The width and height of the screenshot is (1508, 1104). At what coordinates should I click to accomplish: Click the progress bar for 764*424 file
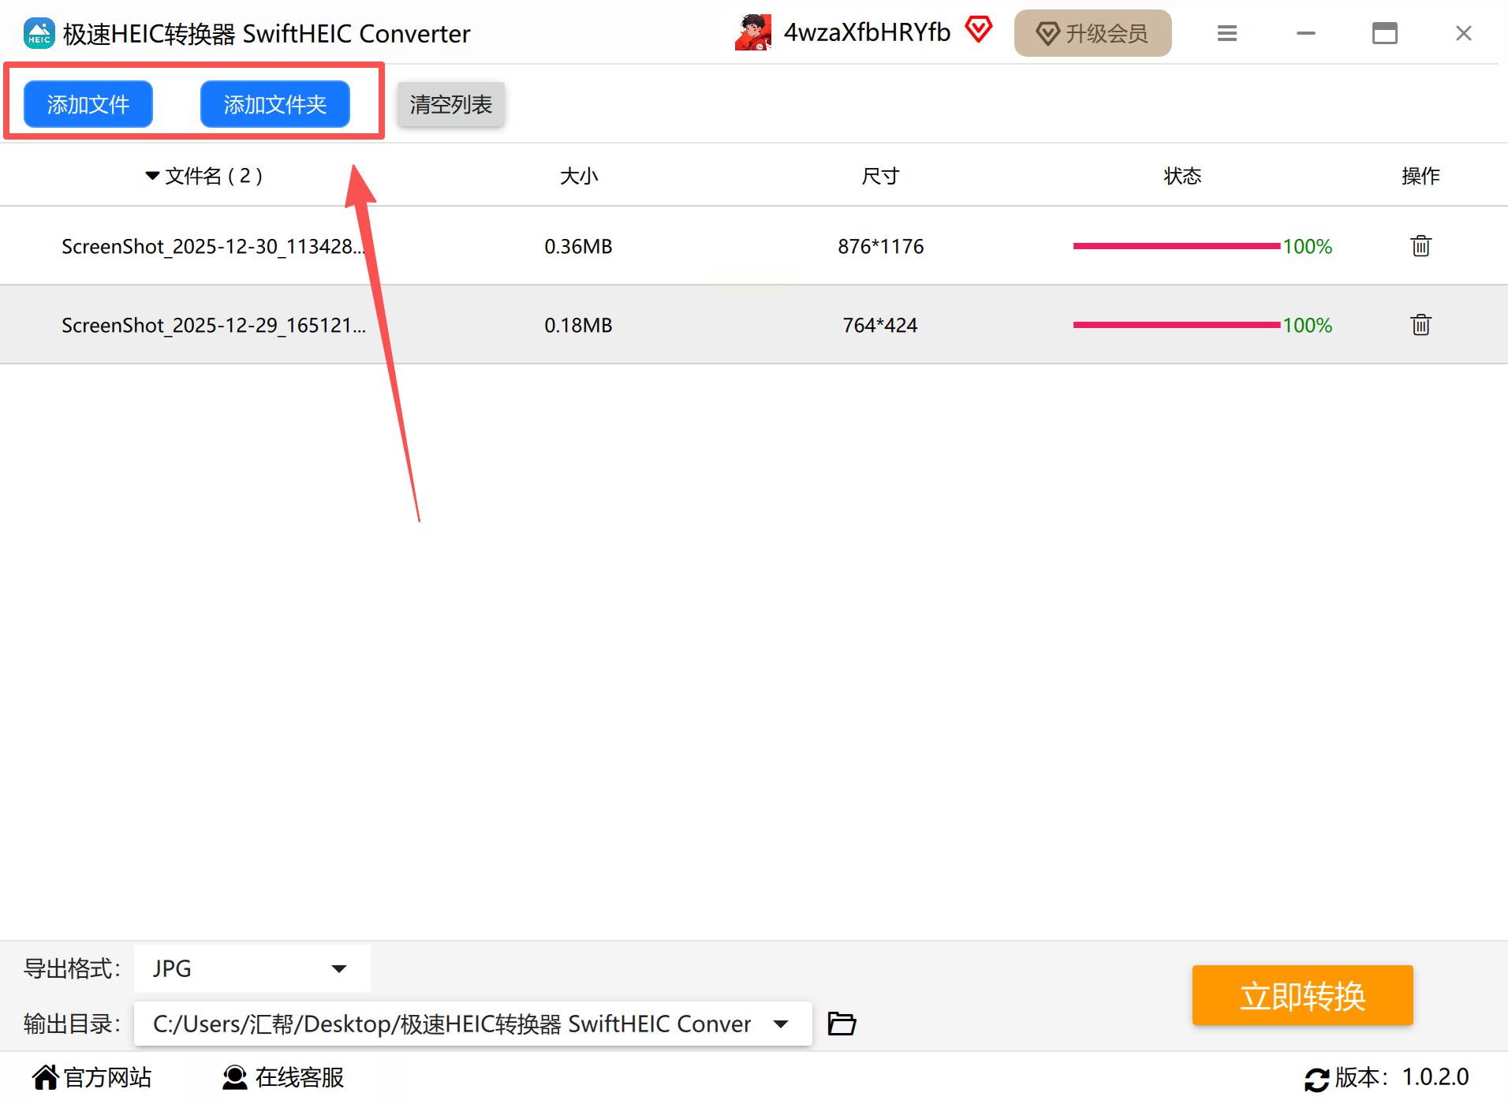(x=1176, y=325)
